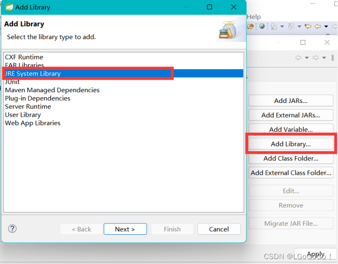Click the Add Library... button
The width and height of the screenshot is (338, 264).
point(291,144)
